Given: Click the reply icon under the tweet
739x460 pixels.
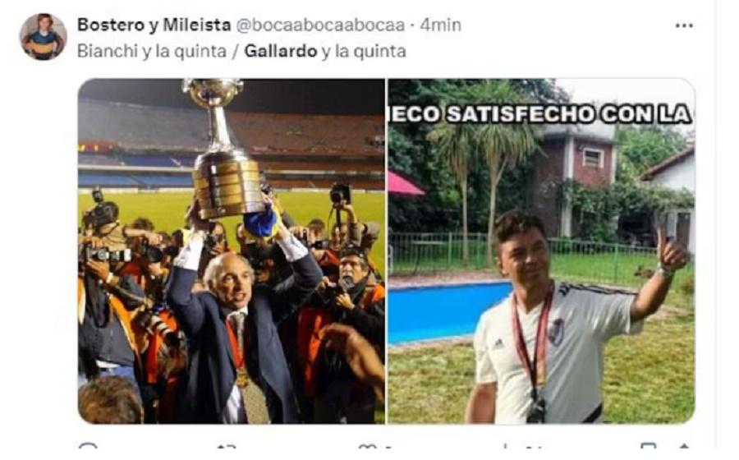Looking at the screenshot, I should (88, 446).
